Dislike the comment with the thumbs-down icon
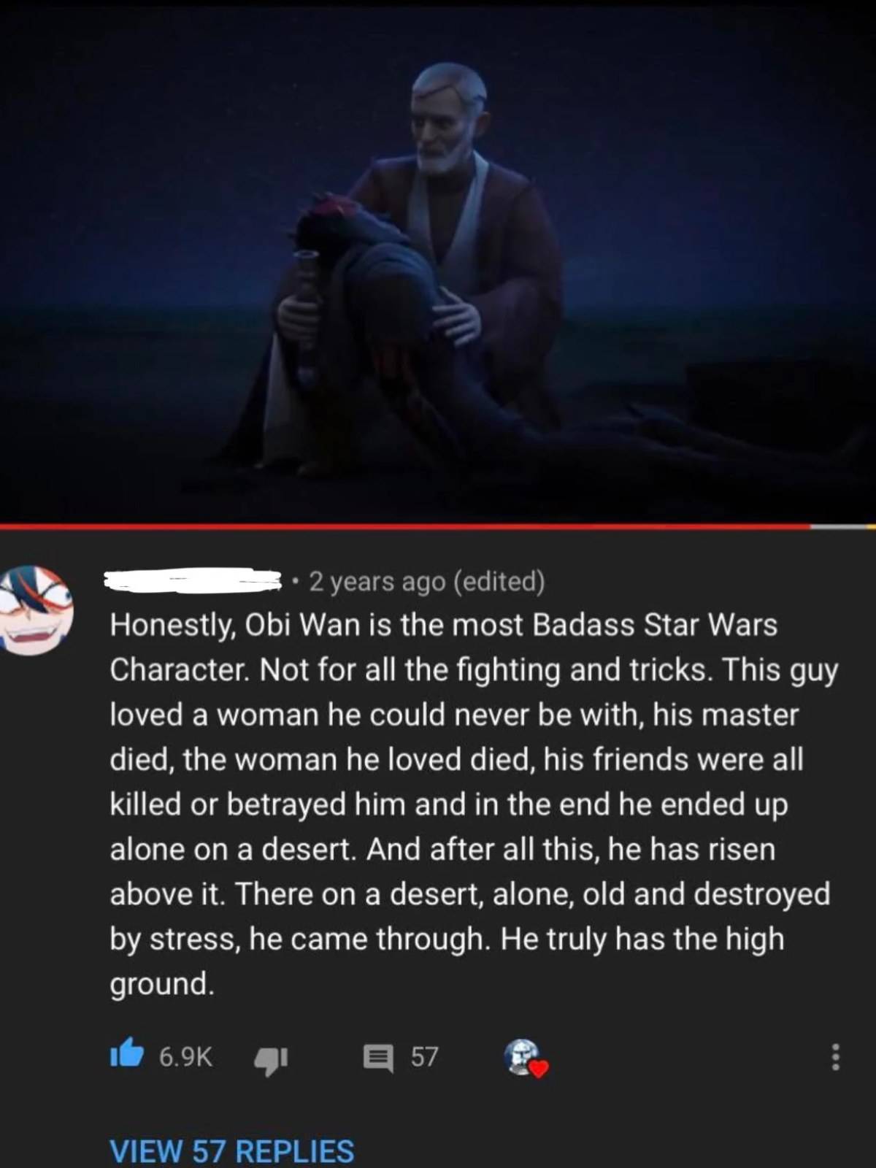 [271, 1058]
